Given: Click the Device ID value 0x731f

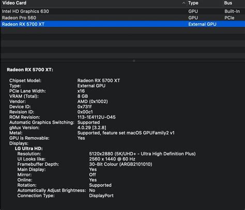Looking at the screenshot, I should click(84, 107).
